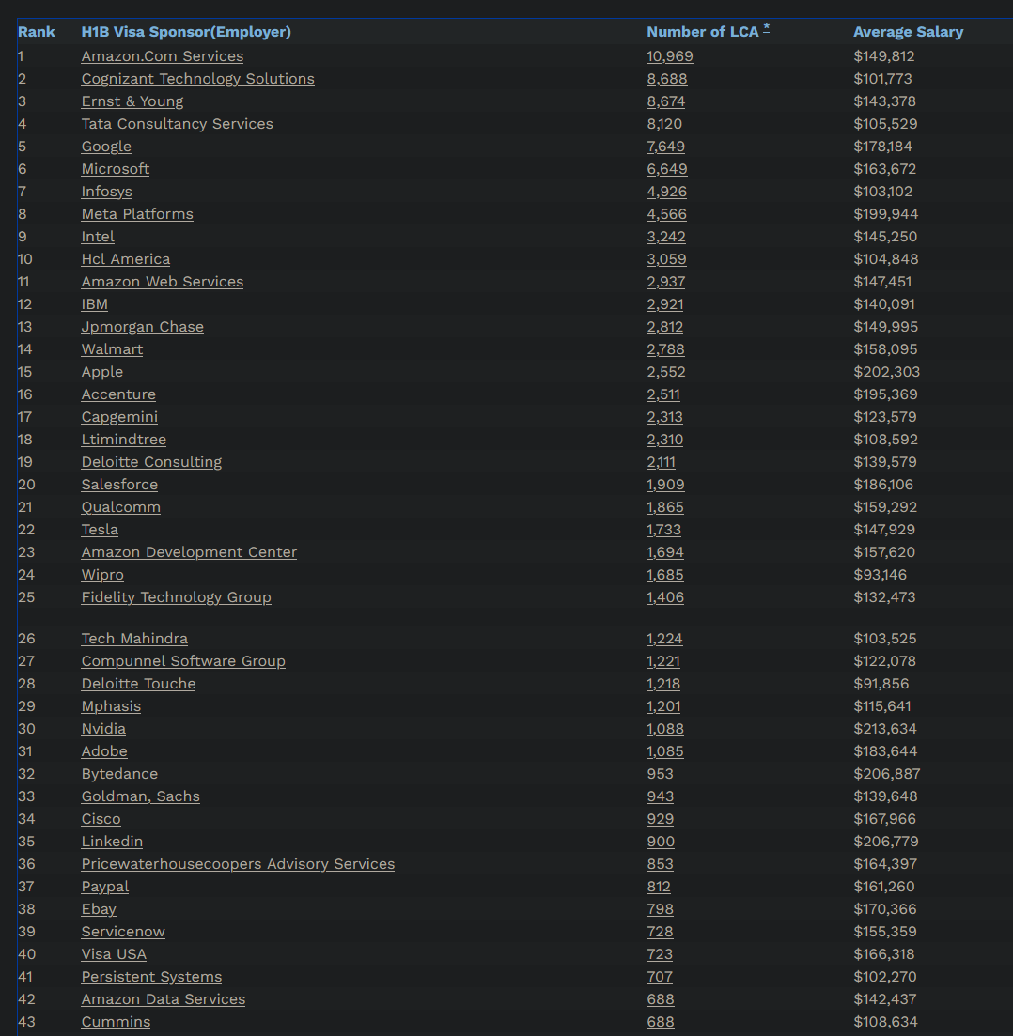Screen dimensions: 1013x1036
Task: Click the Persistent Systems link
Action: [x=151, y=977]
